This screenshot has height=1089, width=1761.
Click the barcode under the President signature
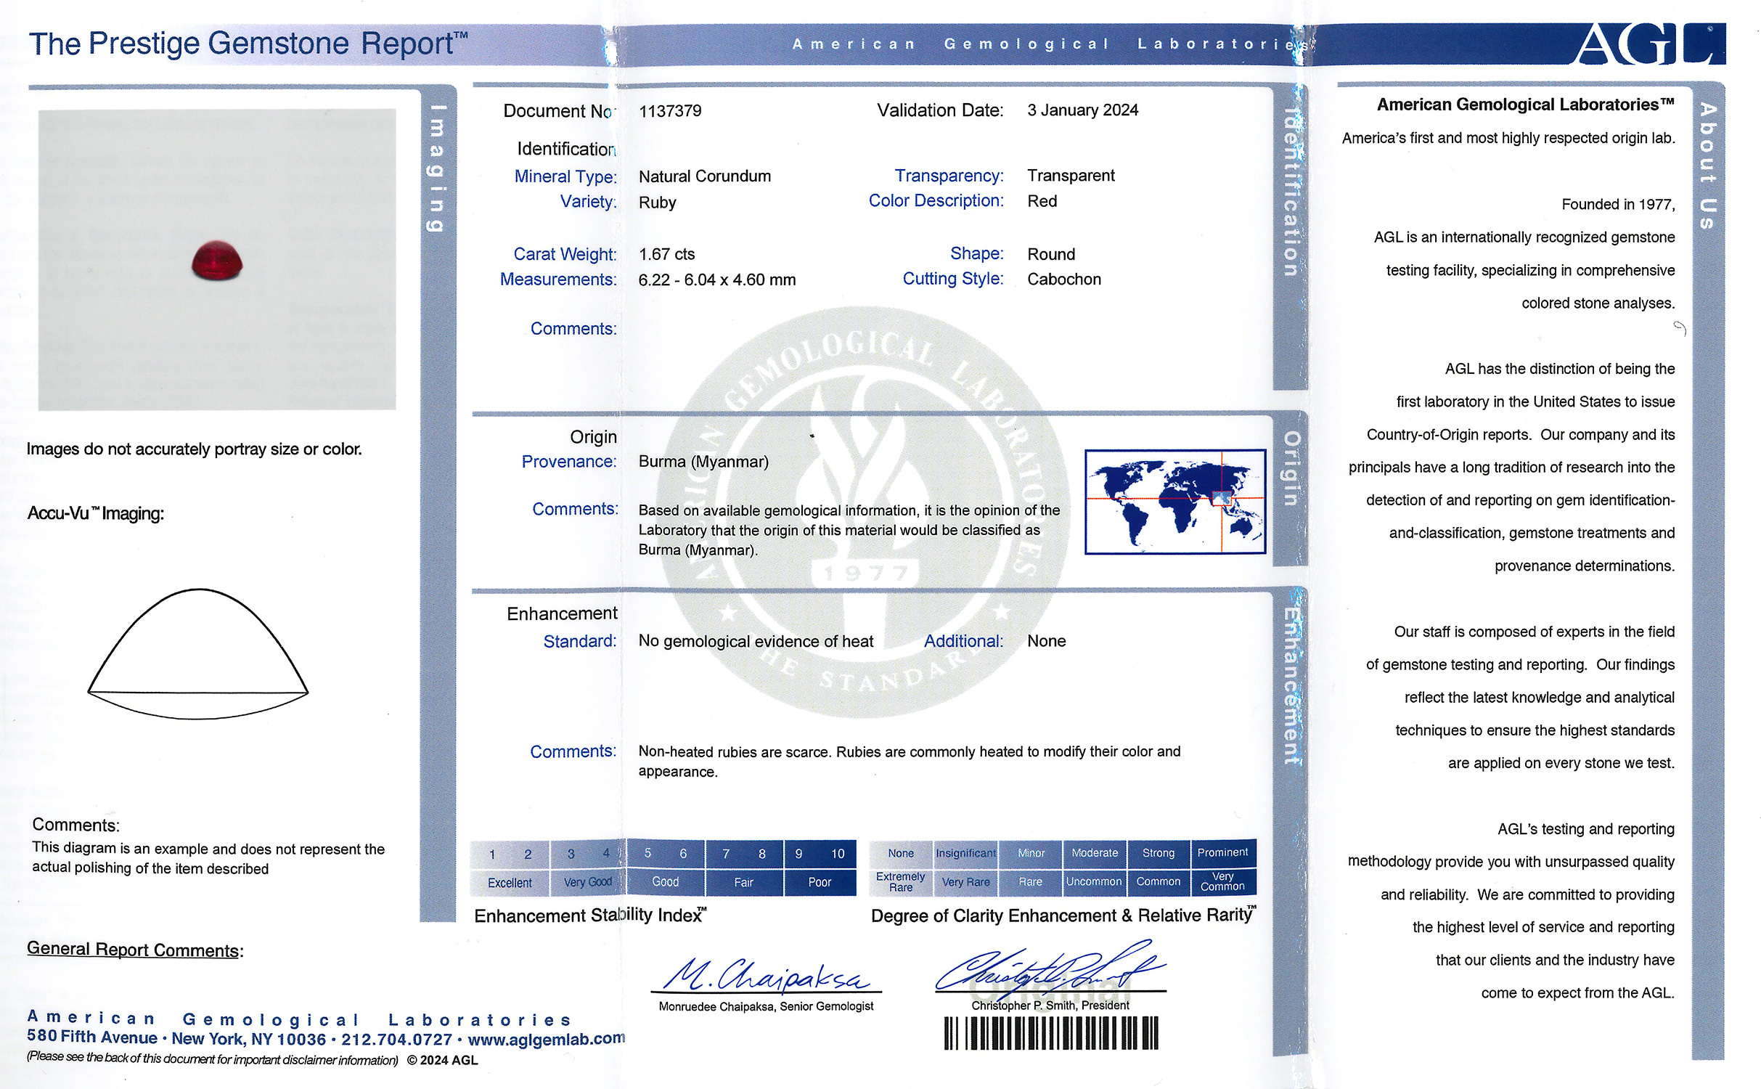pos(1051,1033)
